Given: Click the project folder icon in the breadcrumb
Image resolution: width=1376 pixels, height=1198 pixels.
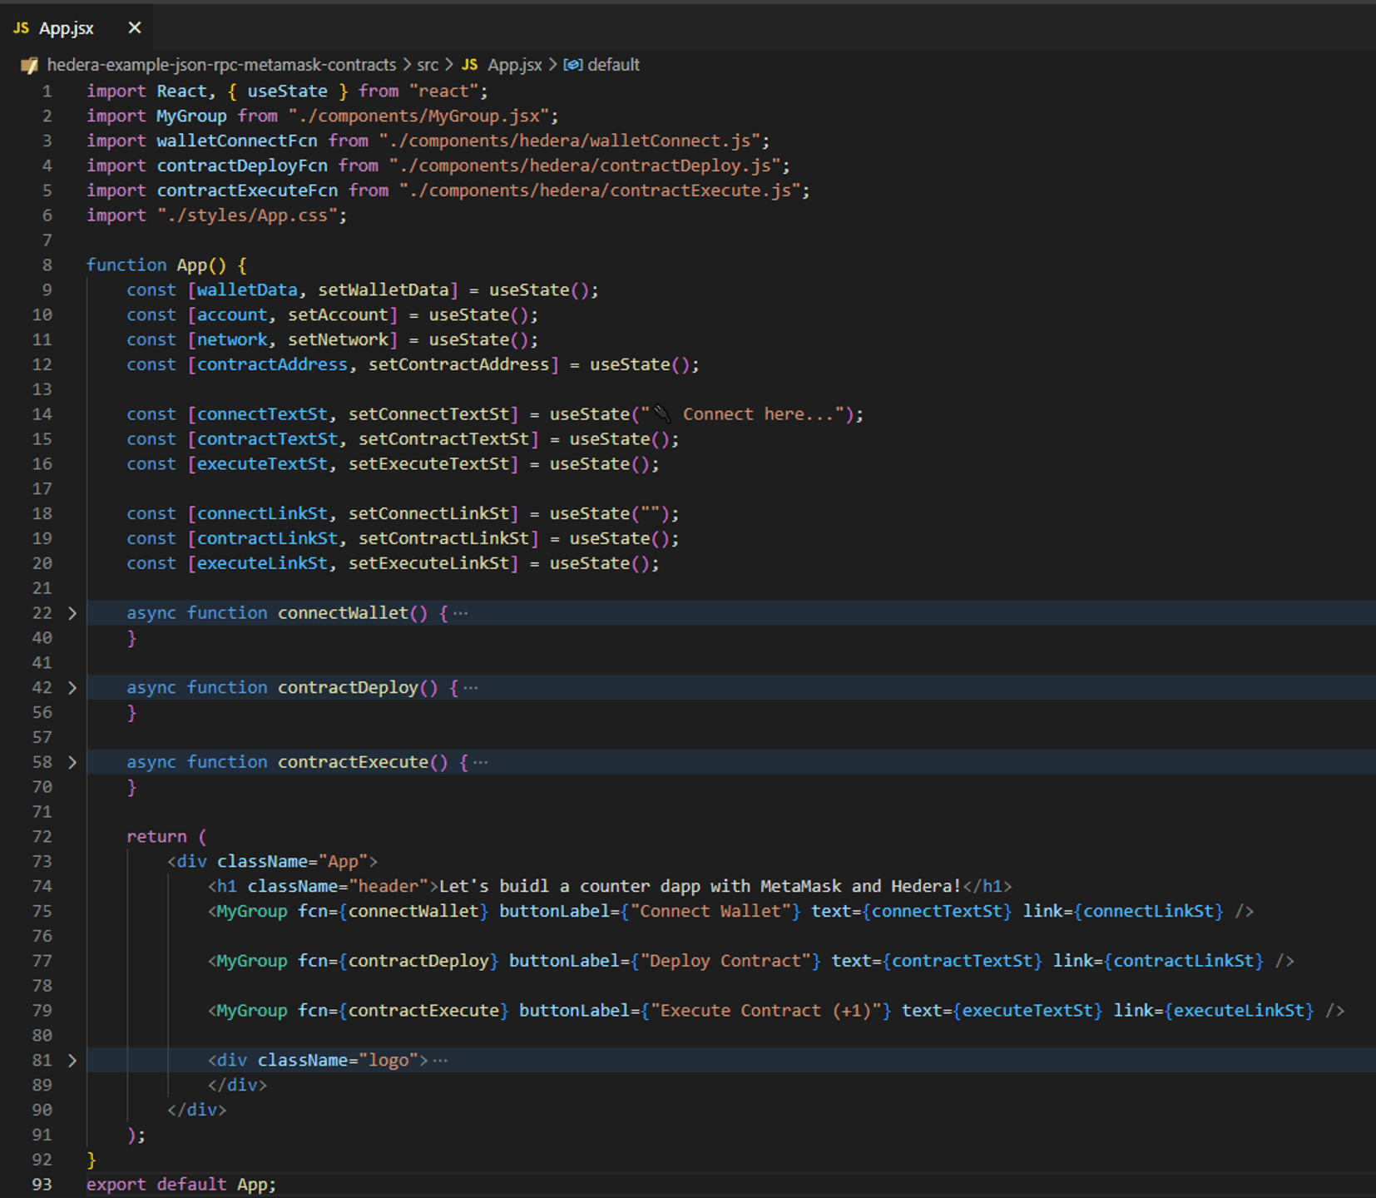Looking at the screenshot, I should pos(30,65).
